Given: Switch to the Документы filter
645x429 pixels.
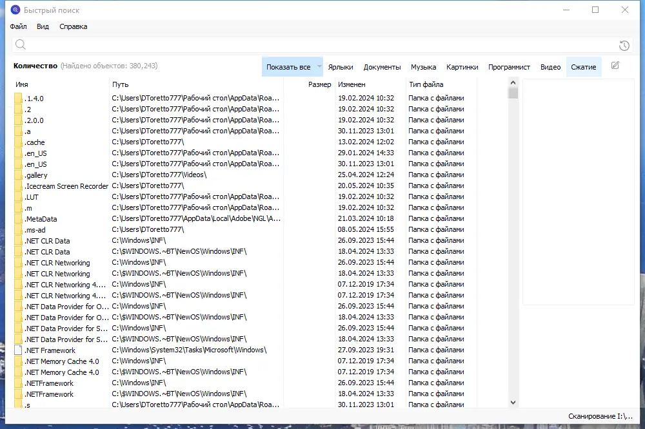Looking at the screenshot, I should tap(382, 67).
